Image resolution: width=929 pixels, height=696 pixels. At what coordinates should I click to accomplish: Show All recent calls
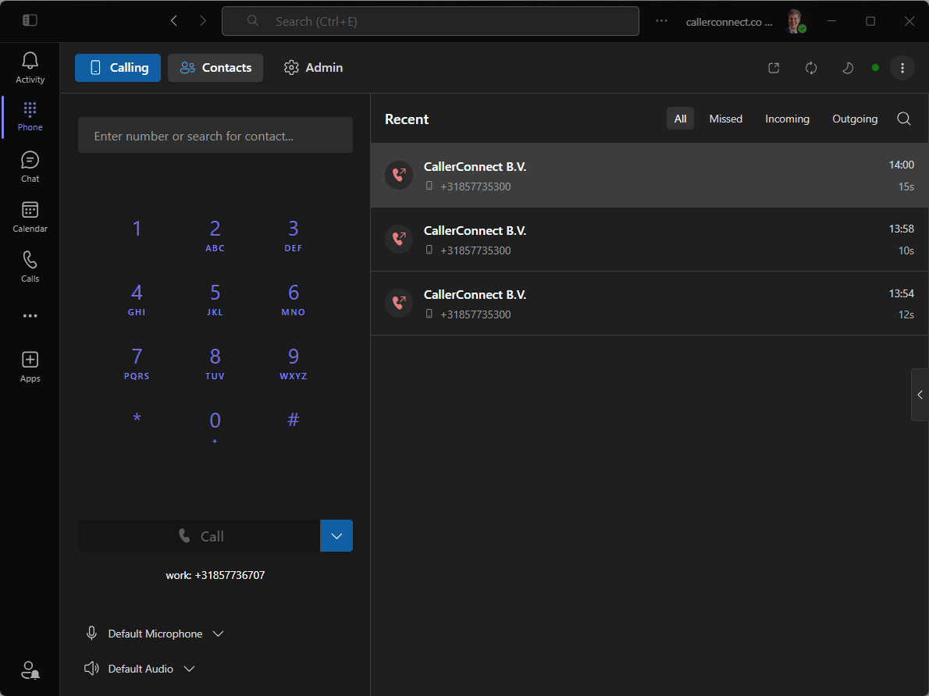[680, 119]
